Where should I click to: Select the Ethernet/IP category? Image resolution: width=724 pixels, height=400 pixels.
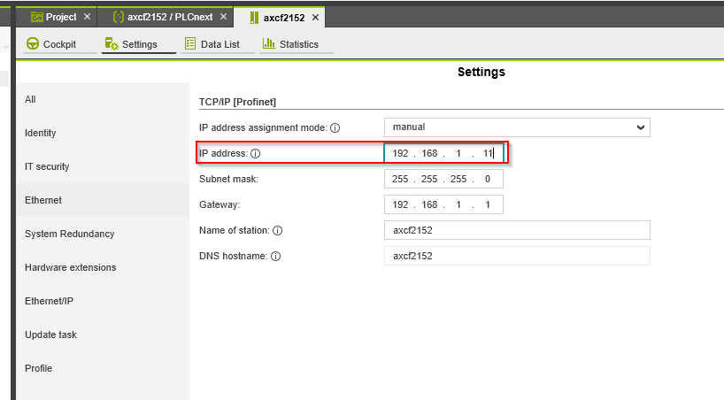point(103,301)
